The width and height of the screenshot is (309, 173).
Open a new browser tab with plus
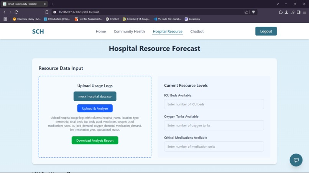52,4
